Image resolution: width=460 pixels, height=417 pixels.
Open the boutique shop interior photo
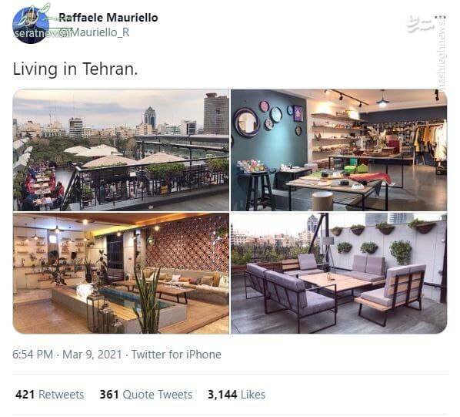click(x=338, y=150)
